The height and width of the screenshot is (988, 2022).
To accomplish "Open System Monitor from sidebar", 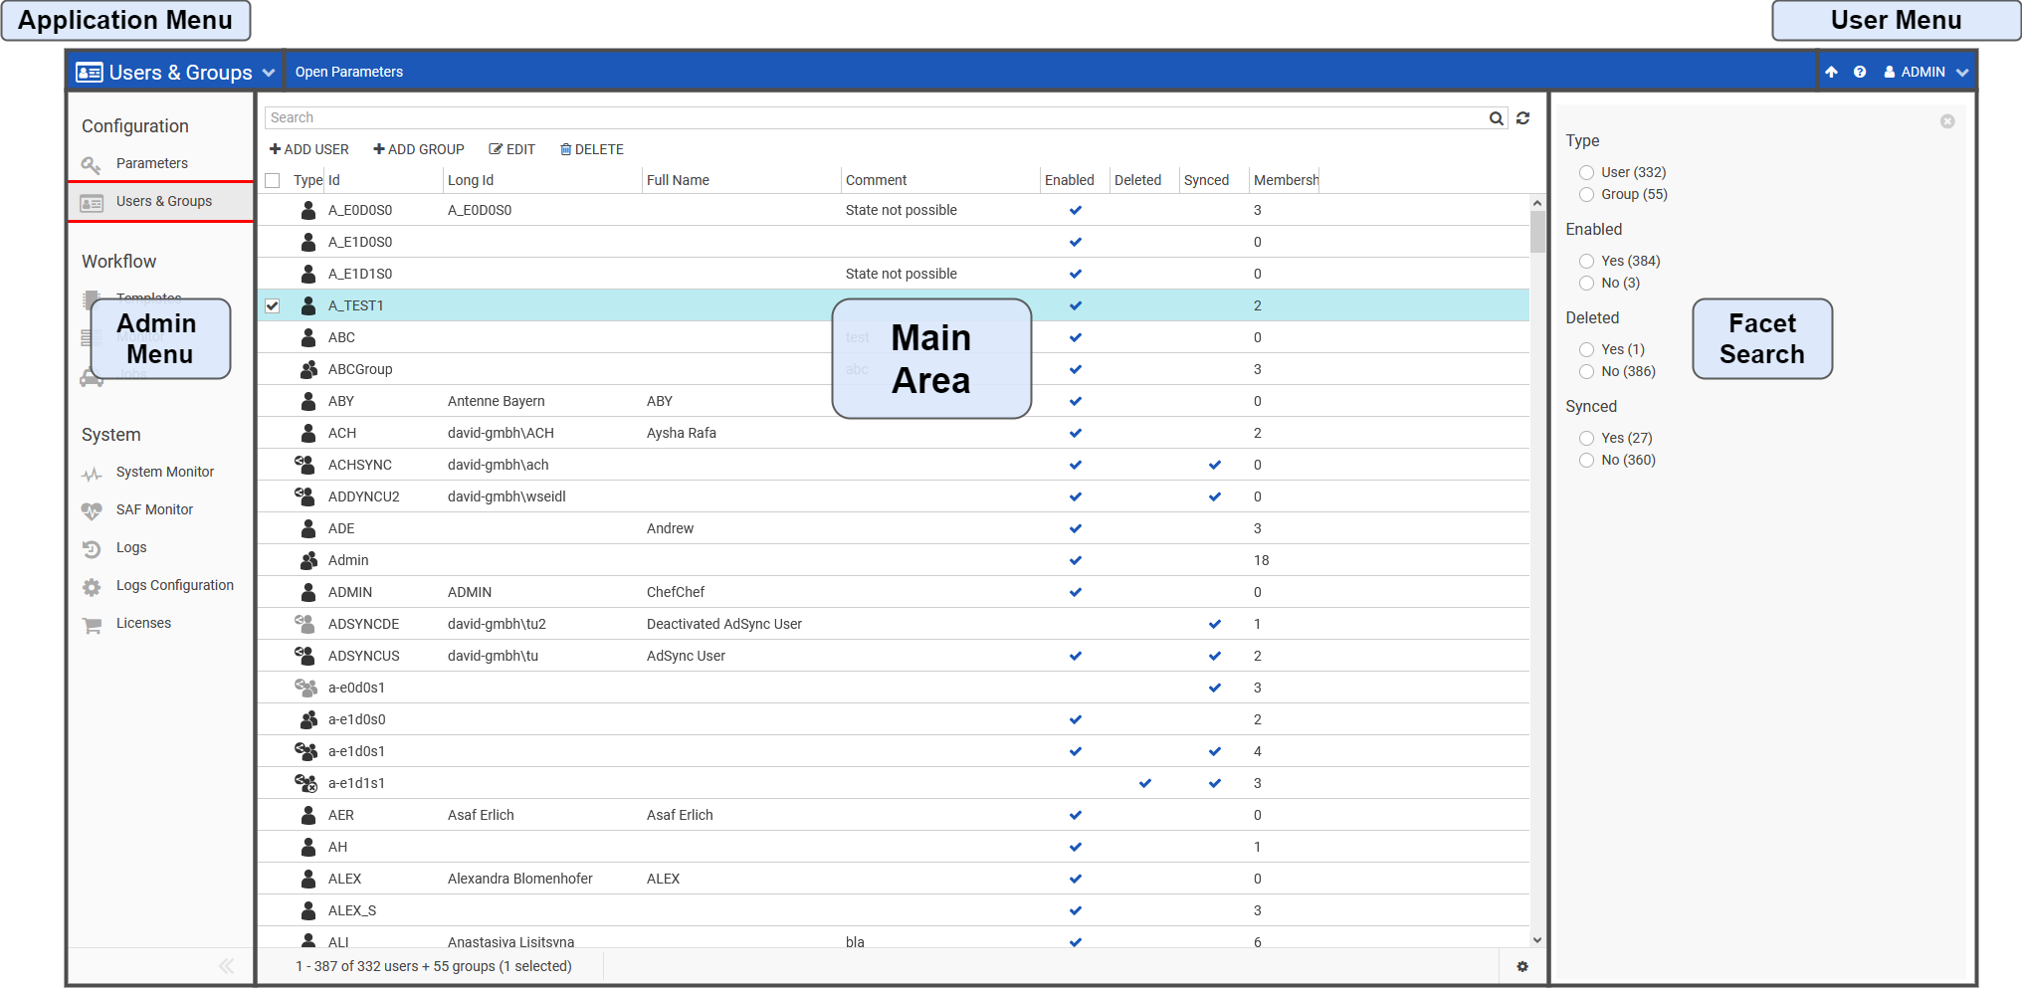I will coord(164,473).
